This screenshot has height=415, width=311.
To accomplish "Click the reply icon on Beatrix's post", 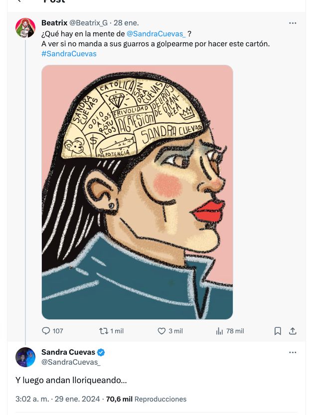I will coord(46,331).
